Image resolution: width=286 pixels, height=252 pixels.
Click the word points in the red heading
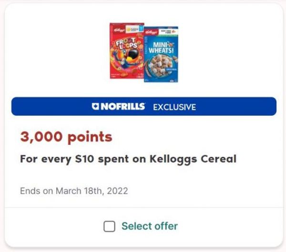90,138
